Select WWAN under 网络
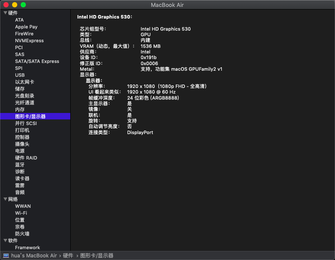Viewport: 335px width, 260px height. coord(23,206)
